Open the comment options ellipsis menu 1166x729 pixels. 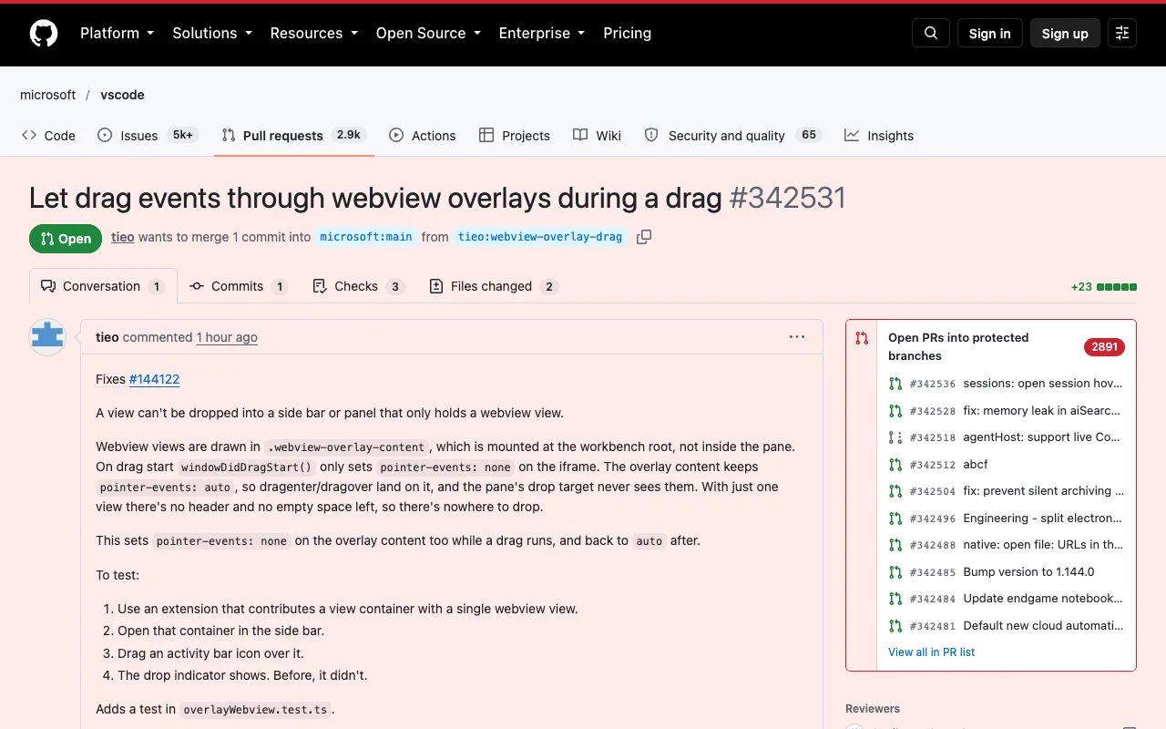[797, 337]
